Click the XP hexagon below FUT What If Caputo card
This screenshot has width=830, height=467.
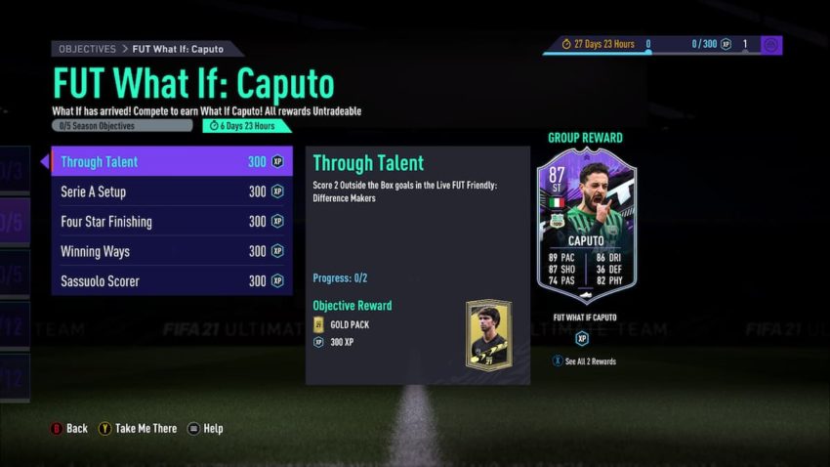(x=582, y=338)
